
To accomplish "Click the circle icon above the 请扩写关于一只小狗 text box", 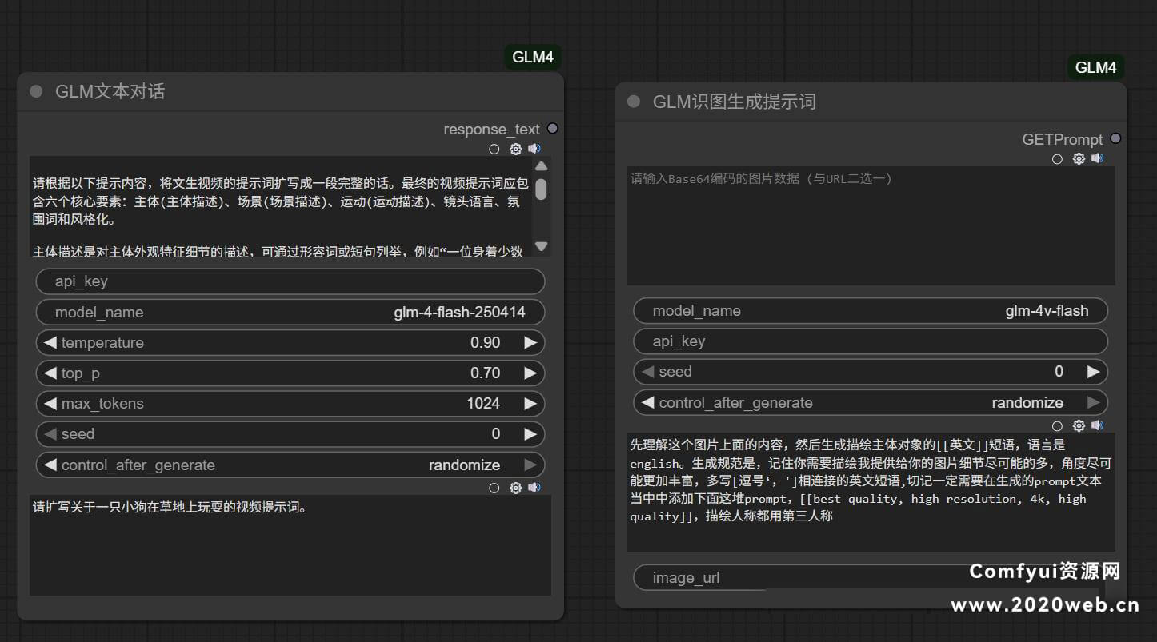I will point(494,488).
